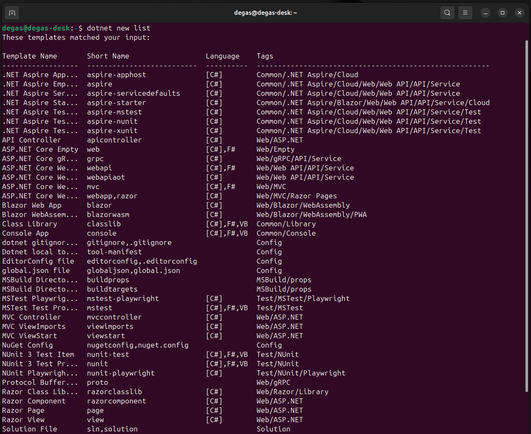Viewport: 531px width, 434px height.
Task: Select short name 'buildprops'
Action: click(x=108, y=280)
